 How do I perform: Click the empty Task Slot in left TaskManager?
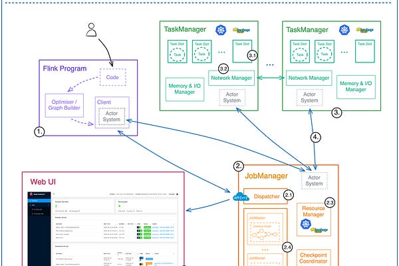click(x=242, y=51)
